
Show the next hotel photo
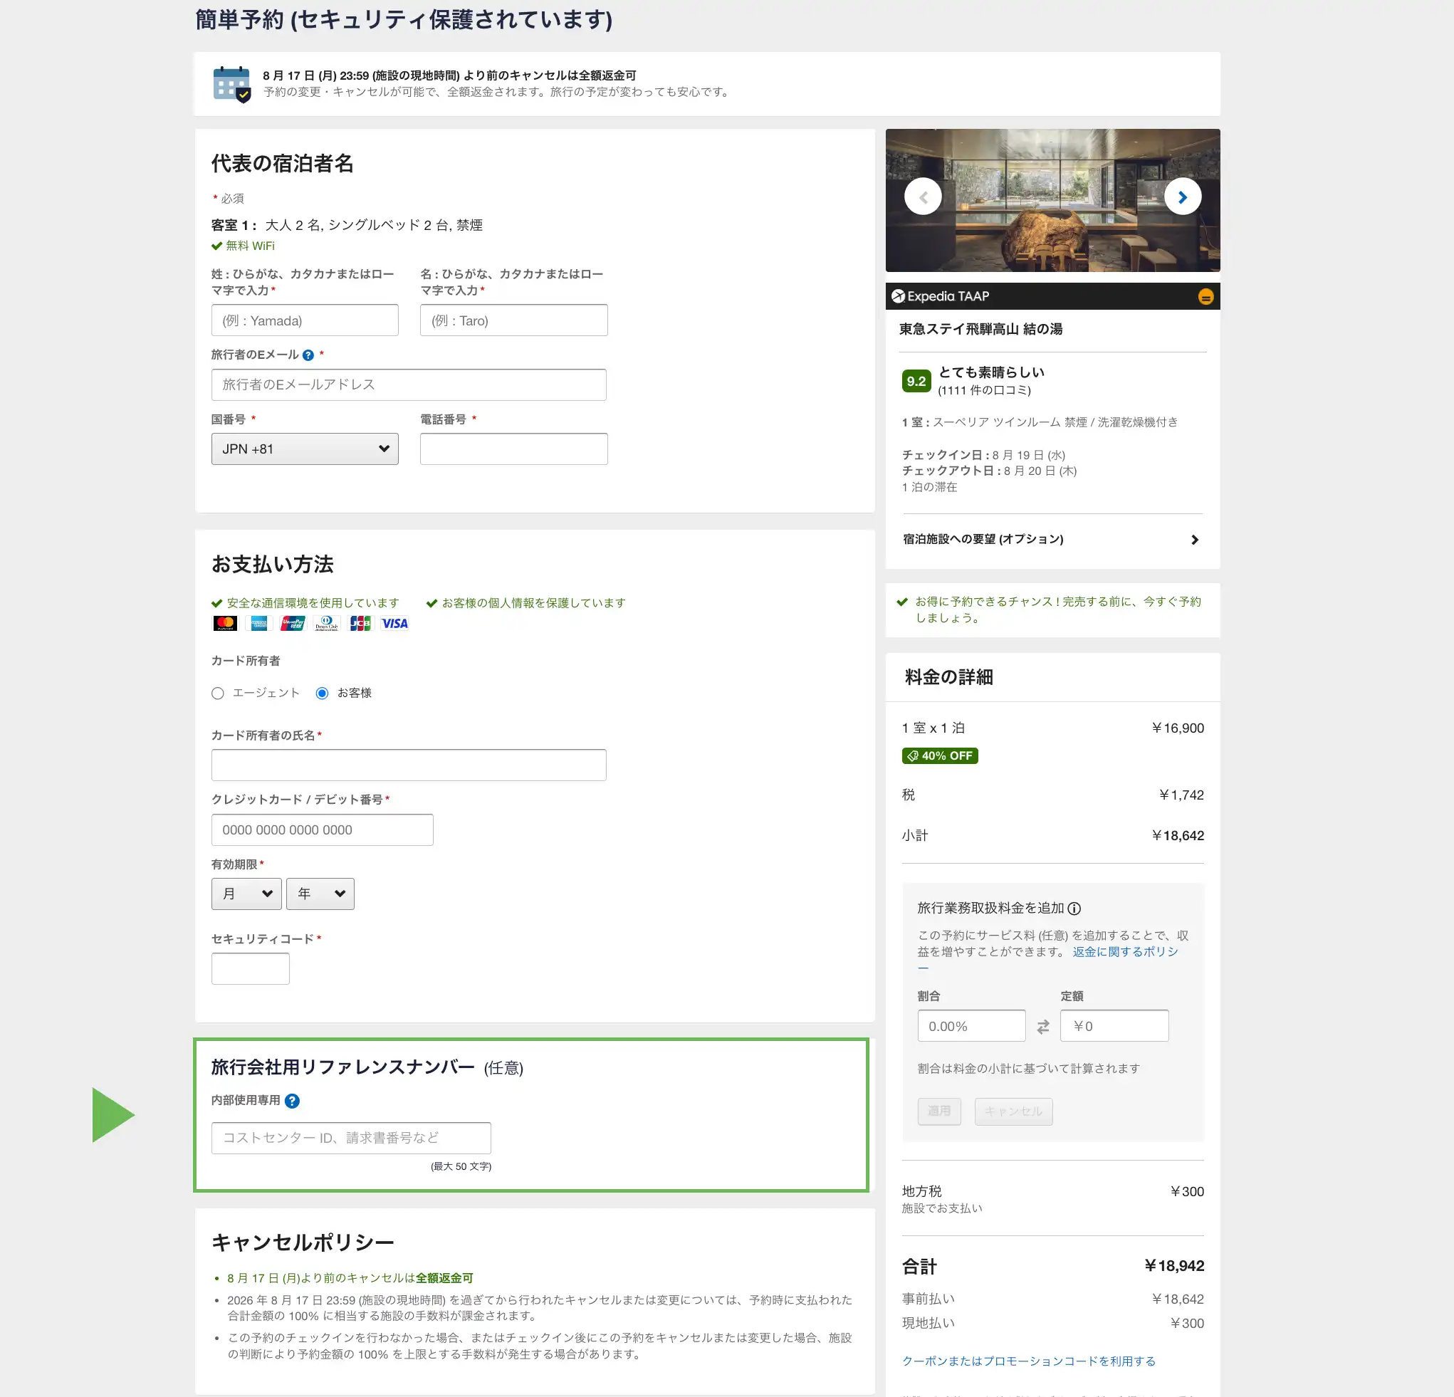1183,197
